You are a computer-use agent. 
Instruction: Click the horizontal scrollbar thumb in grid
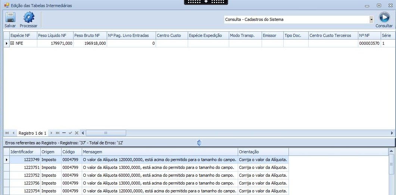pos(106,133)
